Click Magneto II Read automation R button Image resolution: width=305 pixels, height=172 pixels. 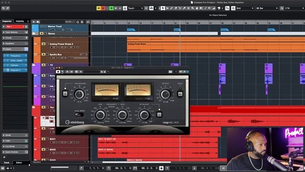point(68,72)
